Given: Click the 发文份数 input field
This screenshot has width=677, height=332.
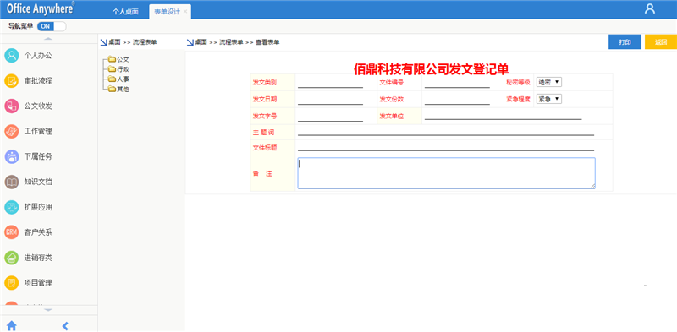Looking at the screenshot, I should [457, 100].
